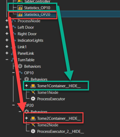
Task: Select the Tome2Container__HIDE__ label
Action: 59,118
